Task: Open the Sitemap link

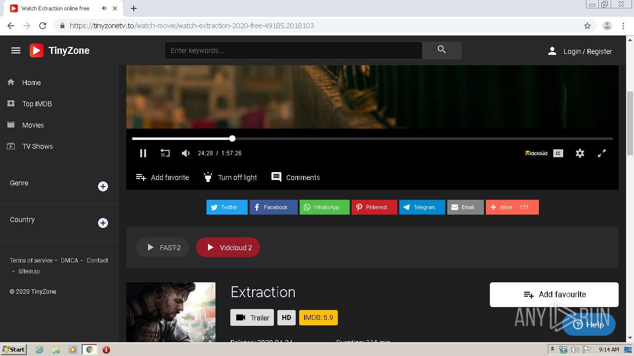Action: [29, 271]
